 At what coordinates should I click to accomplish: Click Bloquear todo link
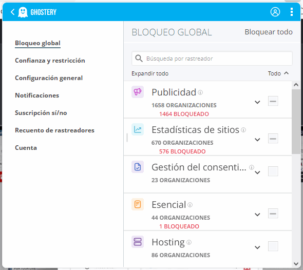[x=269, y=32]
